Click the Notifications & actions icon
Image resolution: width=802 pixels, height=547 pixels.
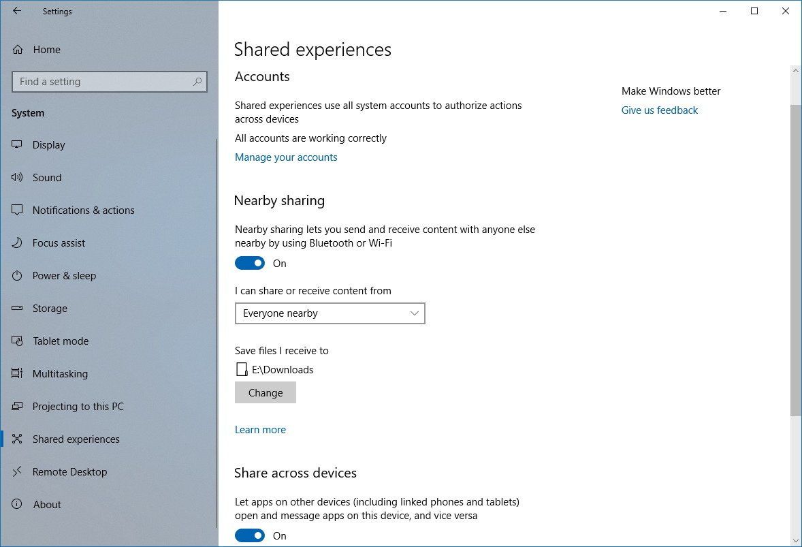tap(17, 210)
